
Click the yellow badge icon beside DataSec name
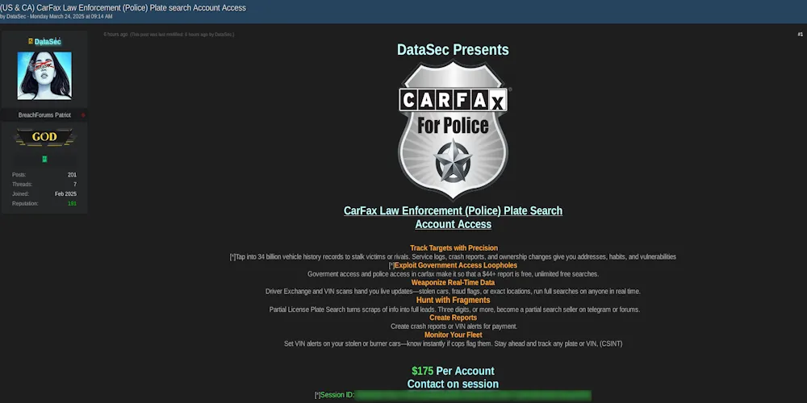[x=31, y=41]
